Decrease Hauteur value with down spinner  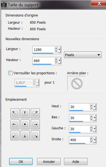pyautogui.click(x=56, y=62)
